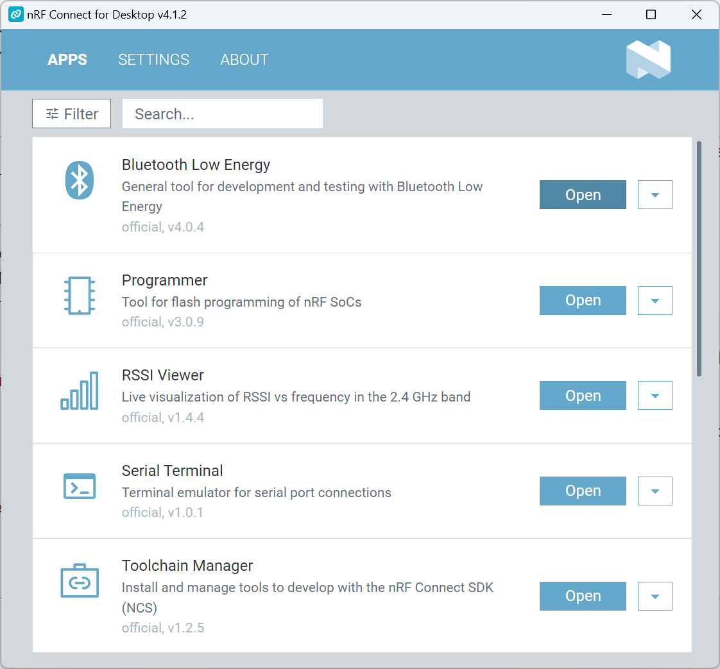Expand the Bluetooth Low Energy options dropdown
The height and width of the screenshot is (669, 720).
(x=655, y=194)
